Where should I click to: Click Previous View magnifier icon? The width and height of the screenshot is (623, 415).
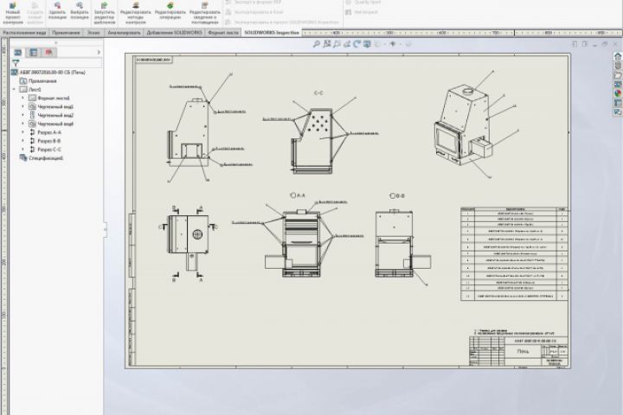click(337, 44)
